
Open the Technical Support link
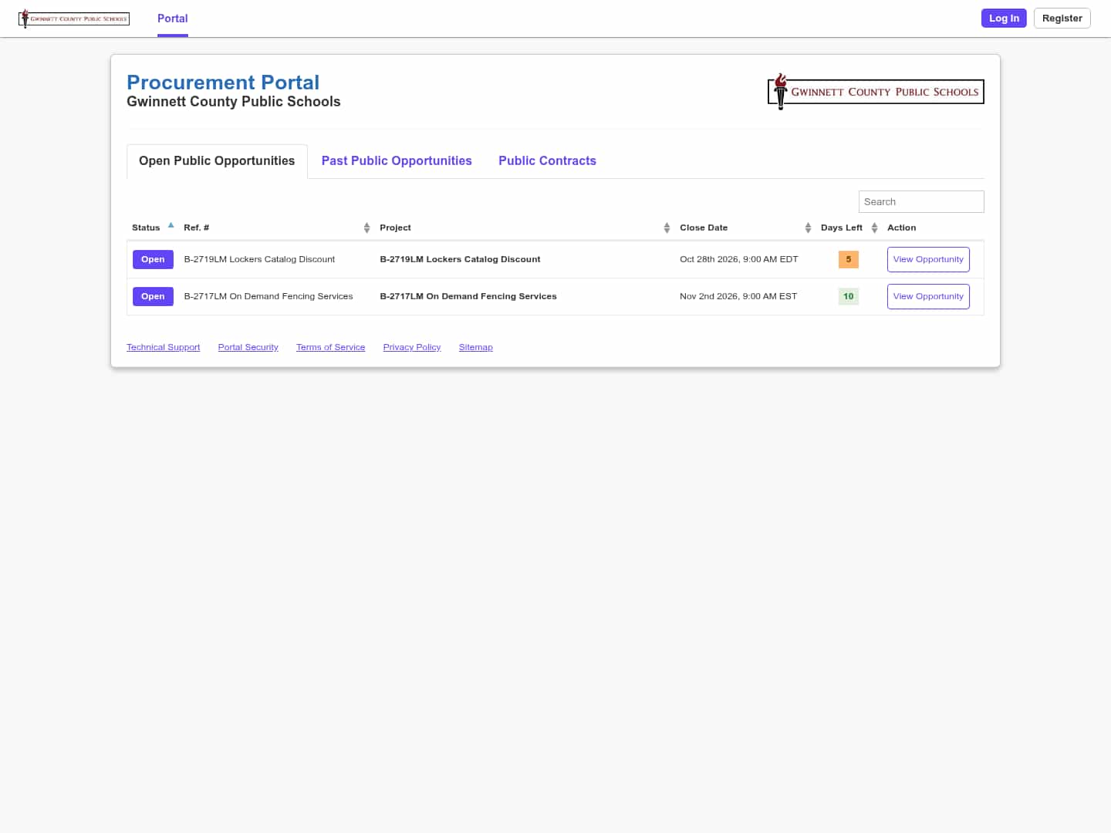coord(164,348)
